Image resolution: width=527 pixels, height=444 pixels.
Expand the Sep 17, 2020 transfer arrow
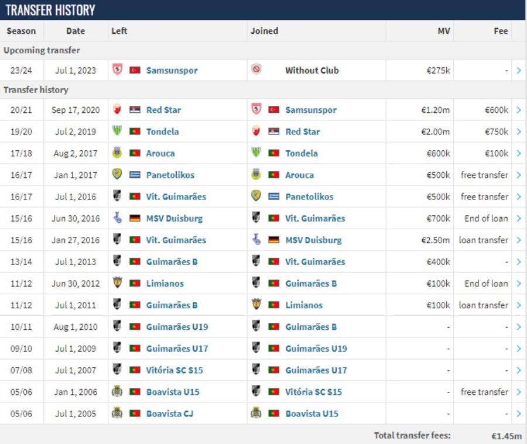pos(519,110)
